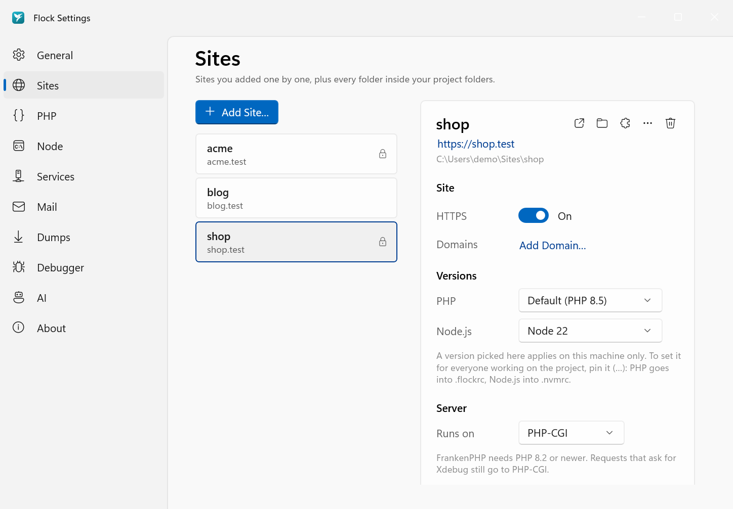This screenshot has height=509, width=733.
Task: Click the robot icon beside AI
Action: (19, 298)
